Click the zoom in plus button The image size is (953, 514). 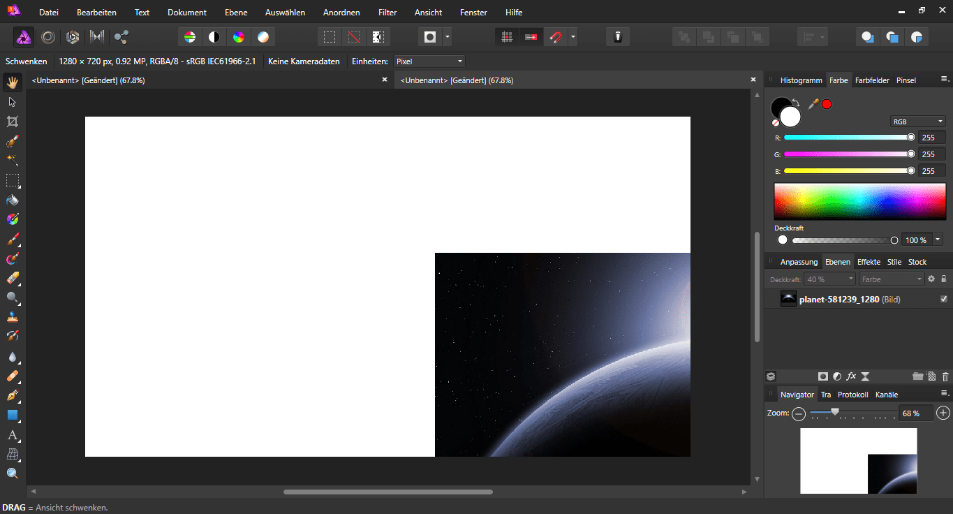[943, 413]
